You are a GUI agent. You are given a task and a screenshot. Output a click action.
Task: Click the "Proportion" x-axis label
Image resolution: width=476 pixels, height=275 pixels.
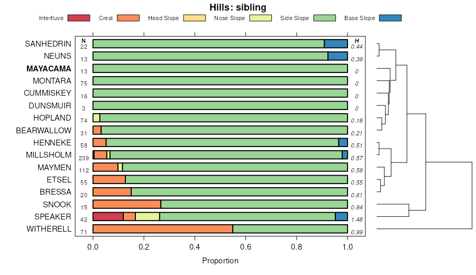220,261
